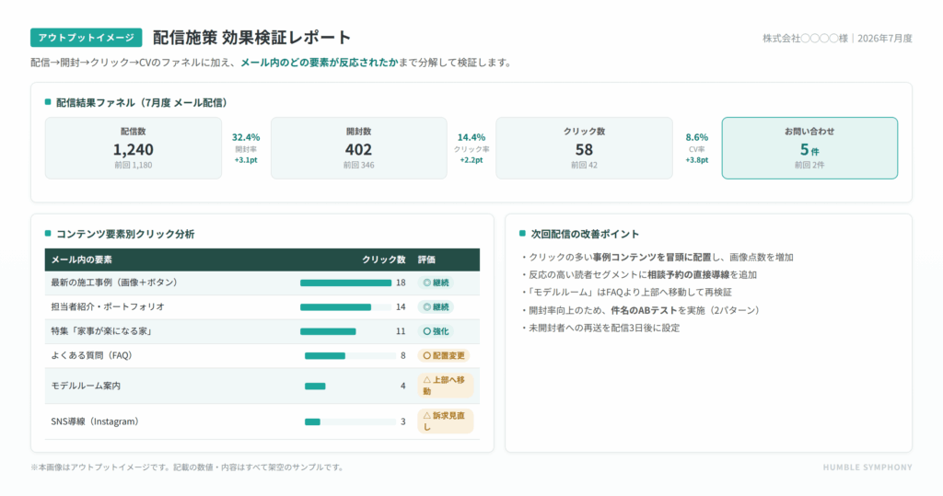The image size is (943, 496).
Task: Click the 配置変更 badge
Action: (x=444, y=356)
